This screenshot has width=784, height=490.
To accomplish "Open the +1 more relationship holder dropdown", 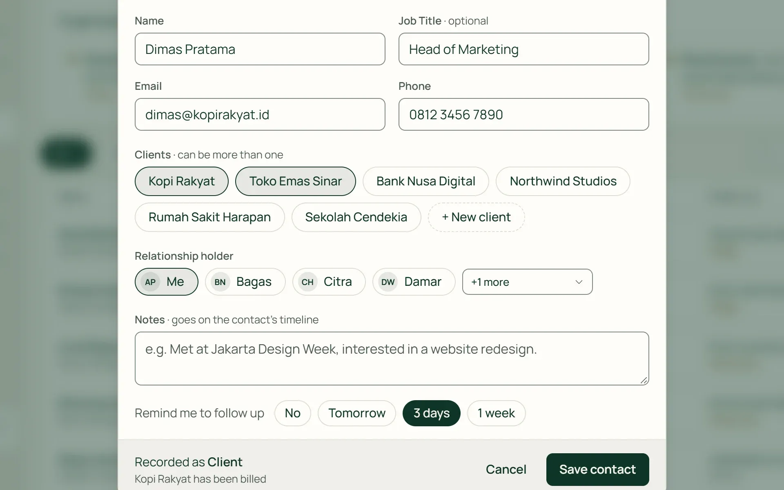I will coord(527,282).
